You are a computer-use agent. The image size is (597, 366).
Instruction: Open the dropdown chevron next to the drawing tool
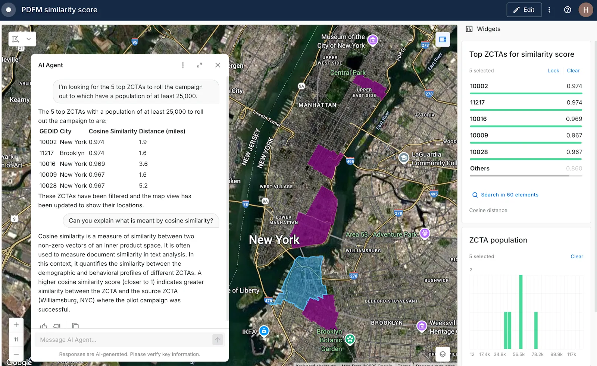click(x=28, y=39)
